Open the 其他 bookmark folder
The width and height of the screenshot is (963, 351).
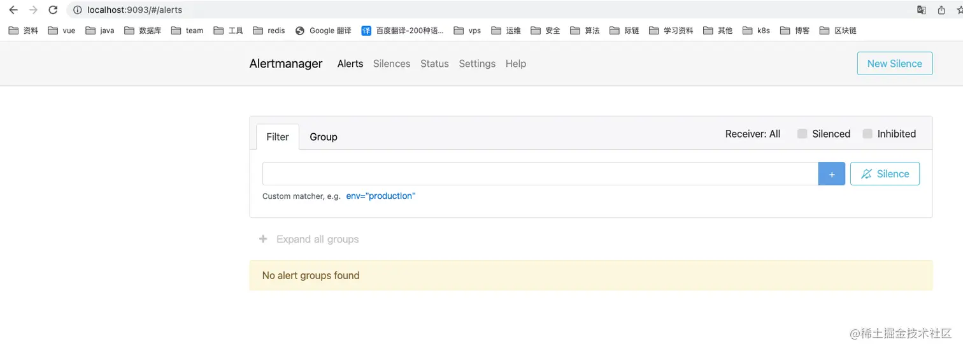coord(718,31)
